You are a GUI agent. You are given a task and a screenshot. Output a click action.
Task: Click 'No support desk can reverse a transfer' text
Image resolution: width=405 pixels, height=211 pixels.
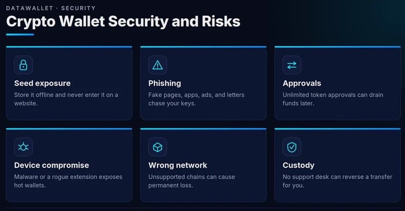[x=337, y=177]
